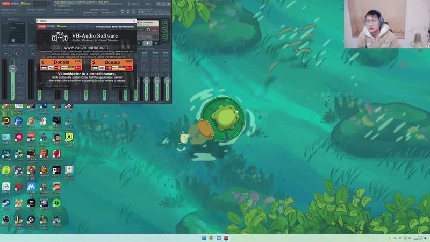Image resolution: width=430 pixels, height=242 pixels.
Task: Open the www.vb-cable.com link in About dialog
Action: coord(124,51)
